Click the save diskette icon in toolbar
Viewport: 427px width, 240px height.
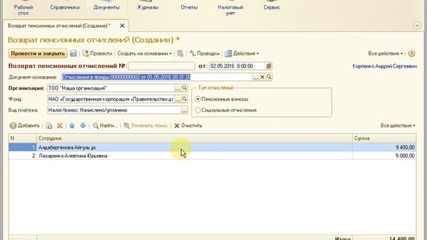click(73, 53)
